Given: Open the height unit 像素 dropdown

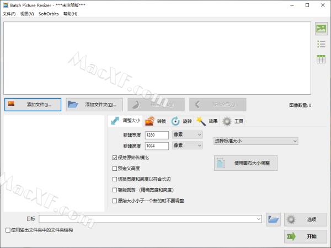Looking at the screenshot, I should 188,145.
